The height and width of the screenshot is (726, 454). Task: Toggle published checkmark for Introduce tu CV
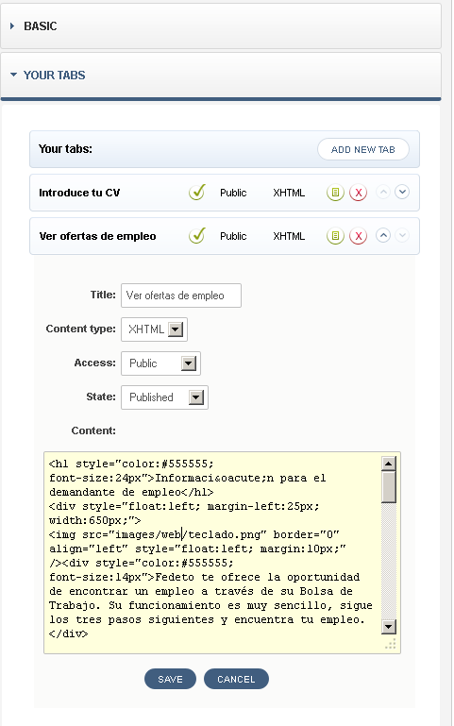click(197, 192)
